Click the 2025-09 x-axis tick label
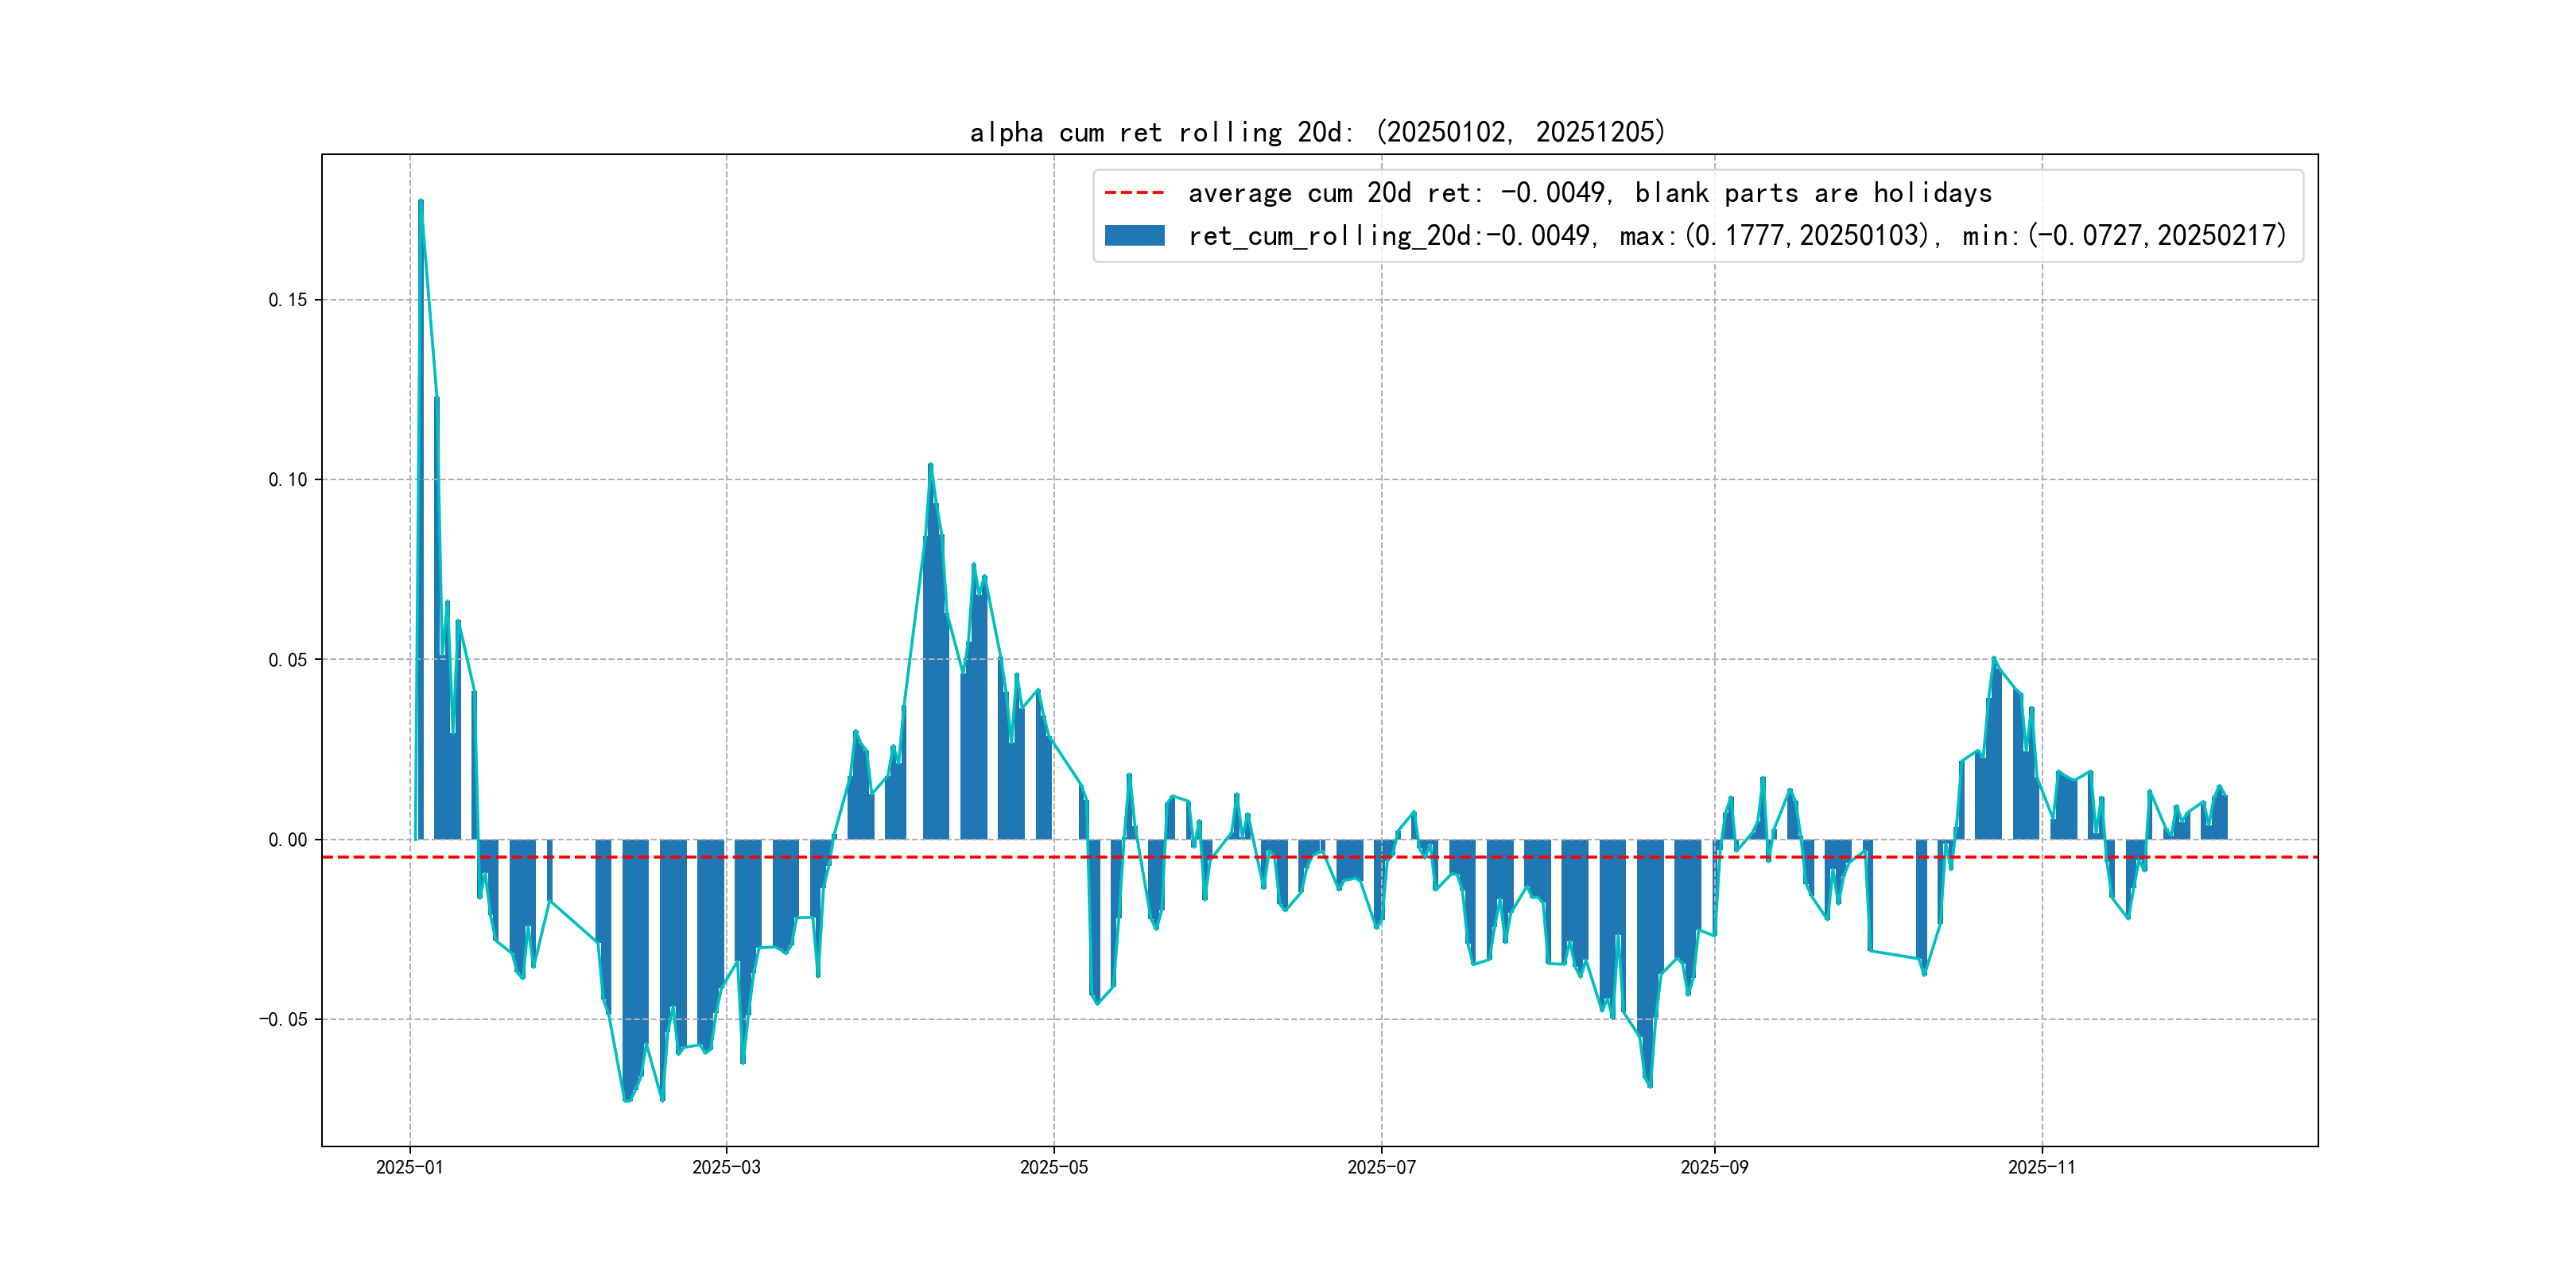Viewport: 2576px width, 1288px height. tap(1714, 1167)
